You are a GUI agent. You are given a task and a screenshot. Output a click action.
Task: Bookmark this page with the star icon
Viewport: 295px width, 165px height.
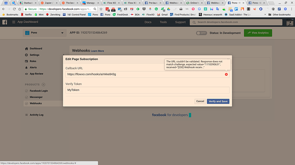[x=101, y=9]
